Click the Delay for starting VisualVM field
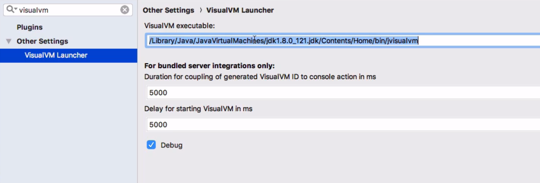The image size is (540, 183). 334,125
